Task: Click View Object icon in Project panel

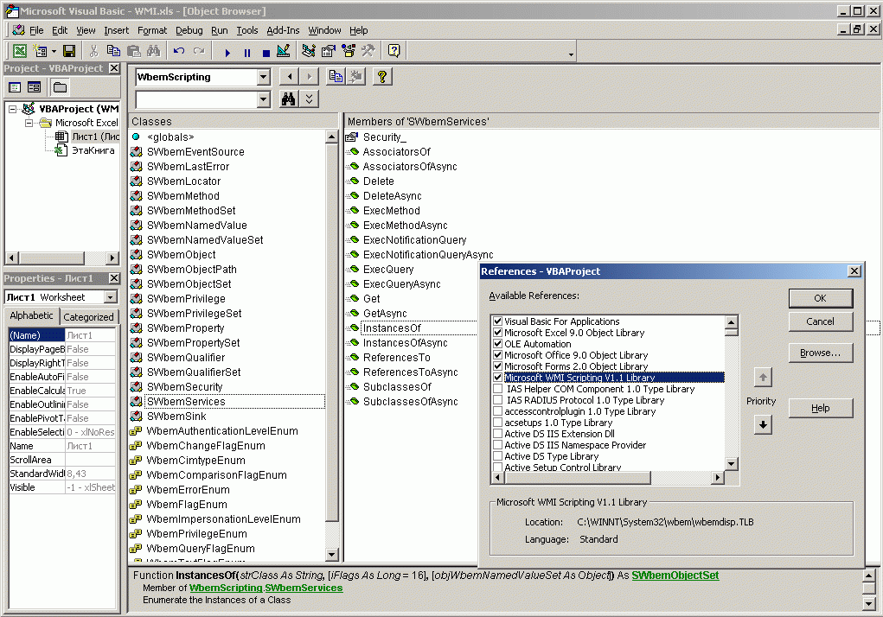Action: point(35,87)
